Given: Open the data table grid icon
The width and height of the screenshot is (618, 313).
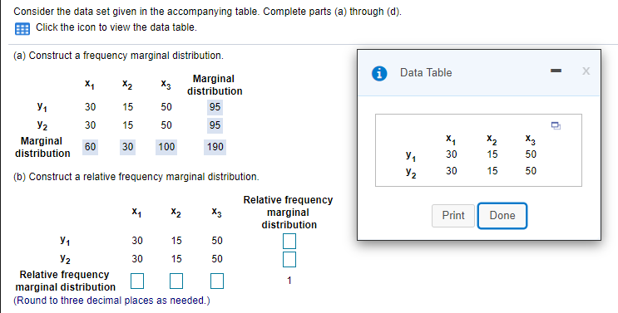Looking at the screenshot, I should click(x=22, y=29).
